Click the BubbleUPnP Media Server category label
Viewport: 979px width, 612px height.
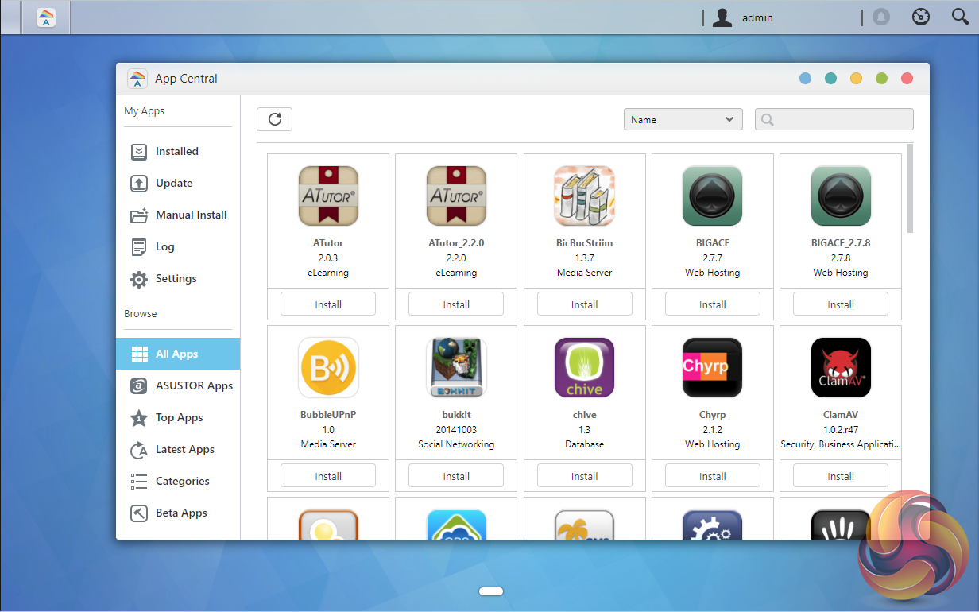[x=328, y=444]
